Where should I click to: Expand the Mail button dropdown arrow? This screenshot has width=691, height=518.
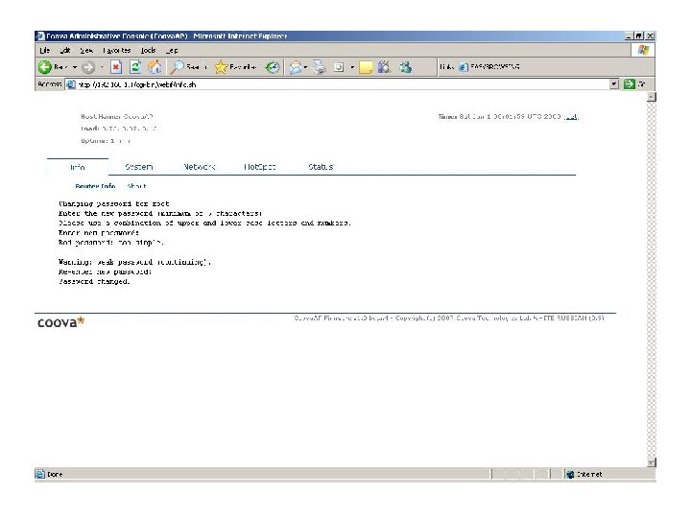click(305, 67)
